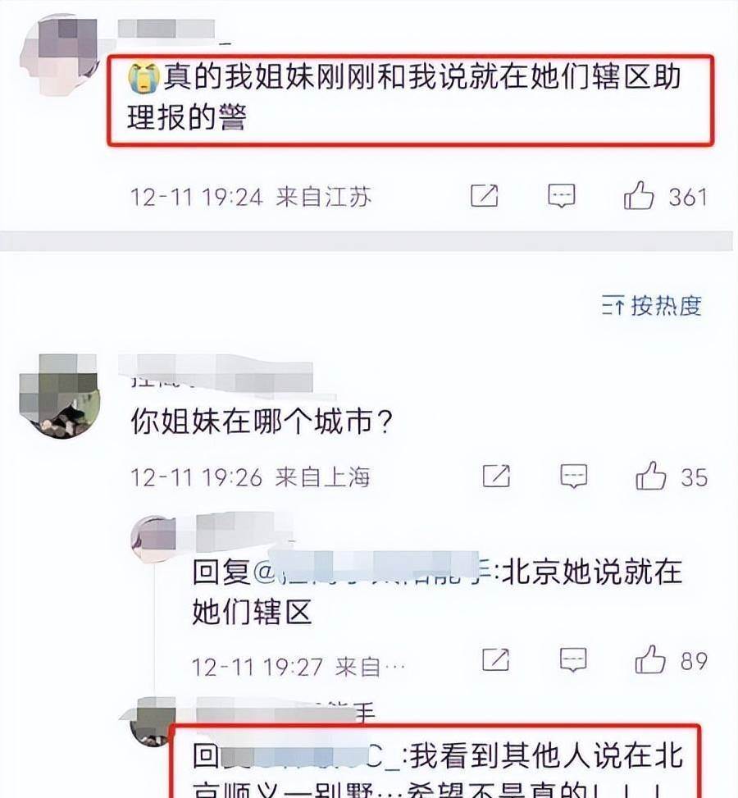
Task: Like the 上海 comment with 35 likes
Action: (650, 477)
